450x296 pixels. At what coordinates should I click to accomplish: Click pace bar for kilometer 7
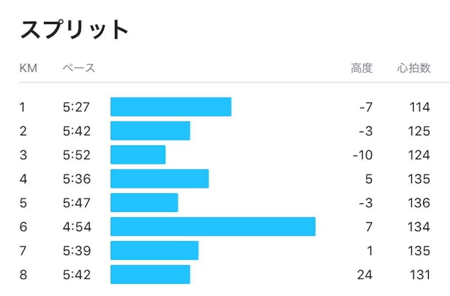point(154,250)
